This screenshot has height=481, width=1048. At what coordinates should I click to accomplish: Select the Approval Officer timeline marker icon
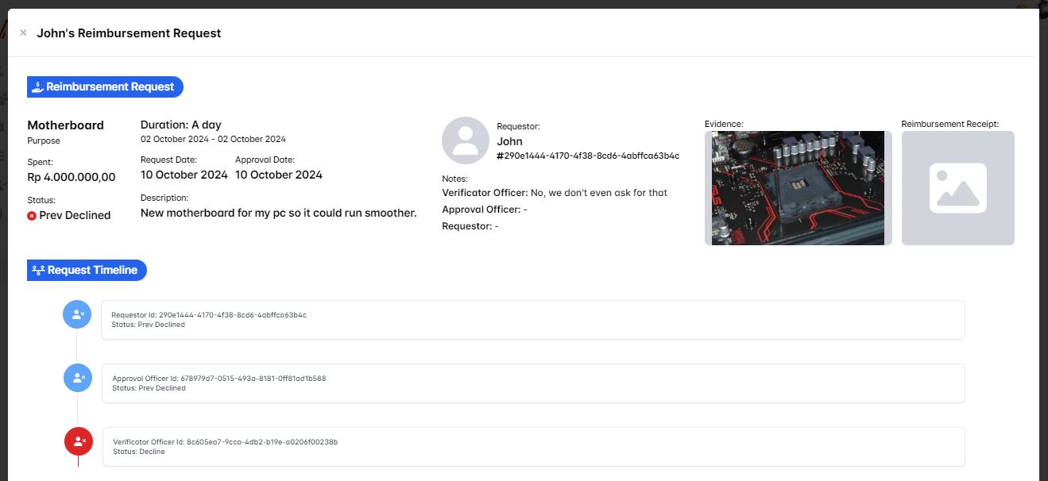pyautogui.click(x=78, y=378)
